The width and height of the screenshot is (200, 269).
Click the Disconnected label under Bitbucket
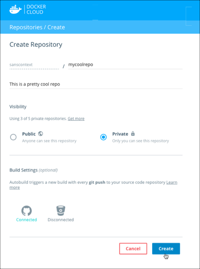61,220
